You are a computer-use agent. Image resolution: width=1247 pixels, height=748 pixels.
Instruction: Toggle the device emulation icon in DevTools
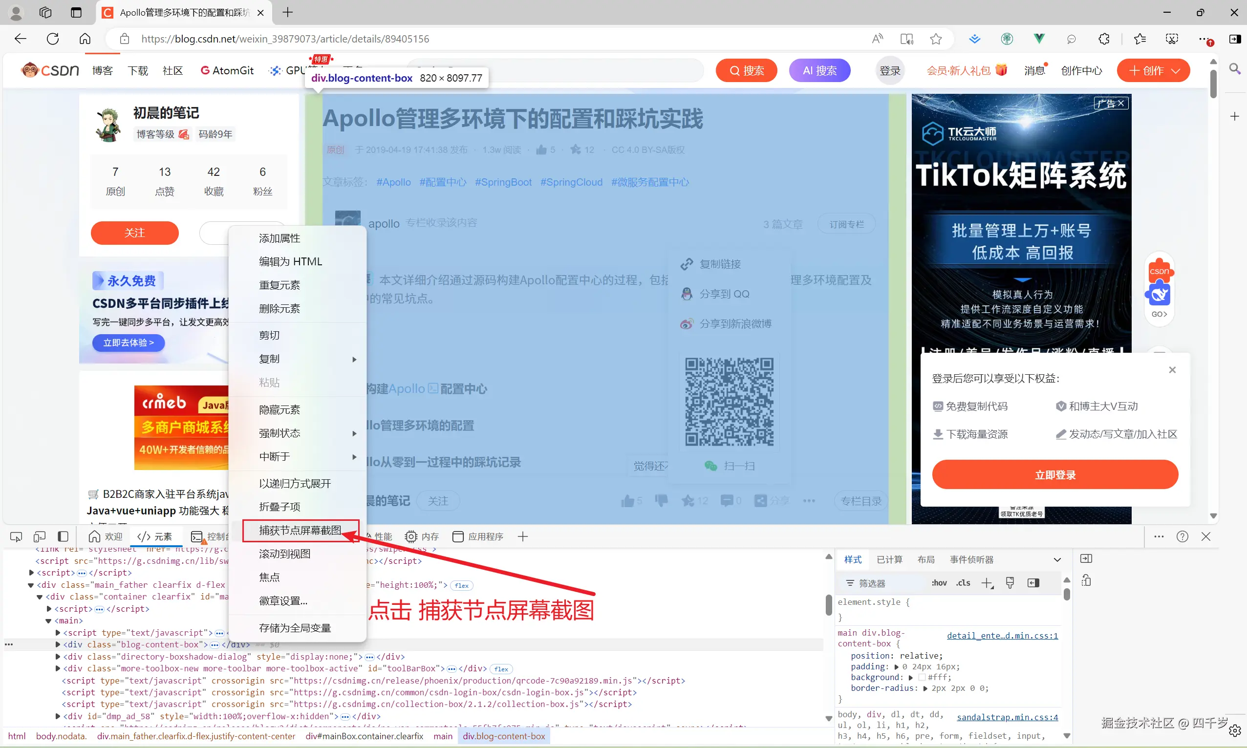click(40, 536)
